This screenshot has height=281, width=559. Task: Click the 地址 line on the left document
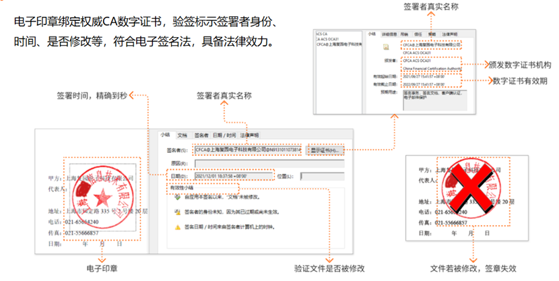98,211
